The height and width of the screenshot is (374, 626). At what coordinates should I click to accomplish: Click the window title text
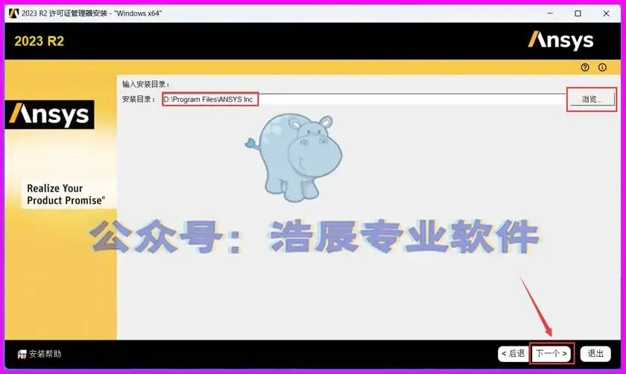tap(92, 13)
